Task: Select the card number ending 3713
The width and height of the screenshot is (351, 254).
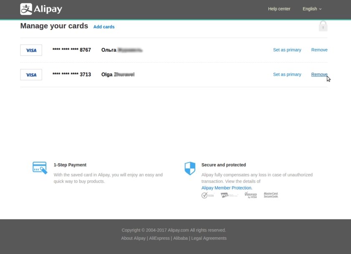Action: 72,74
